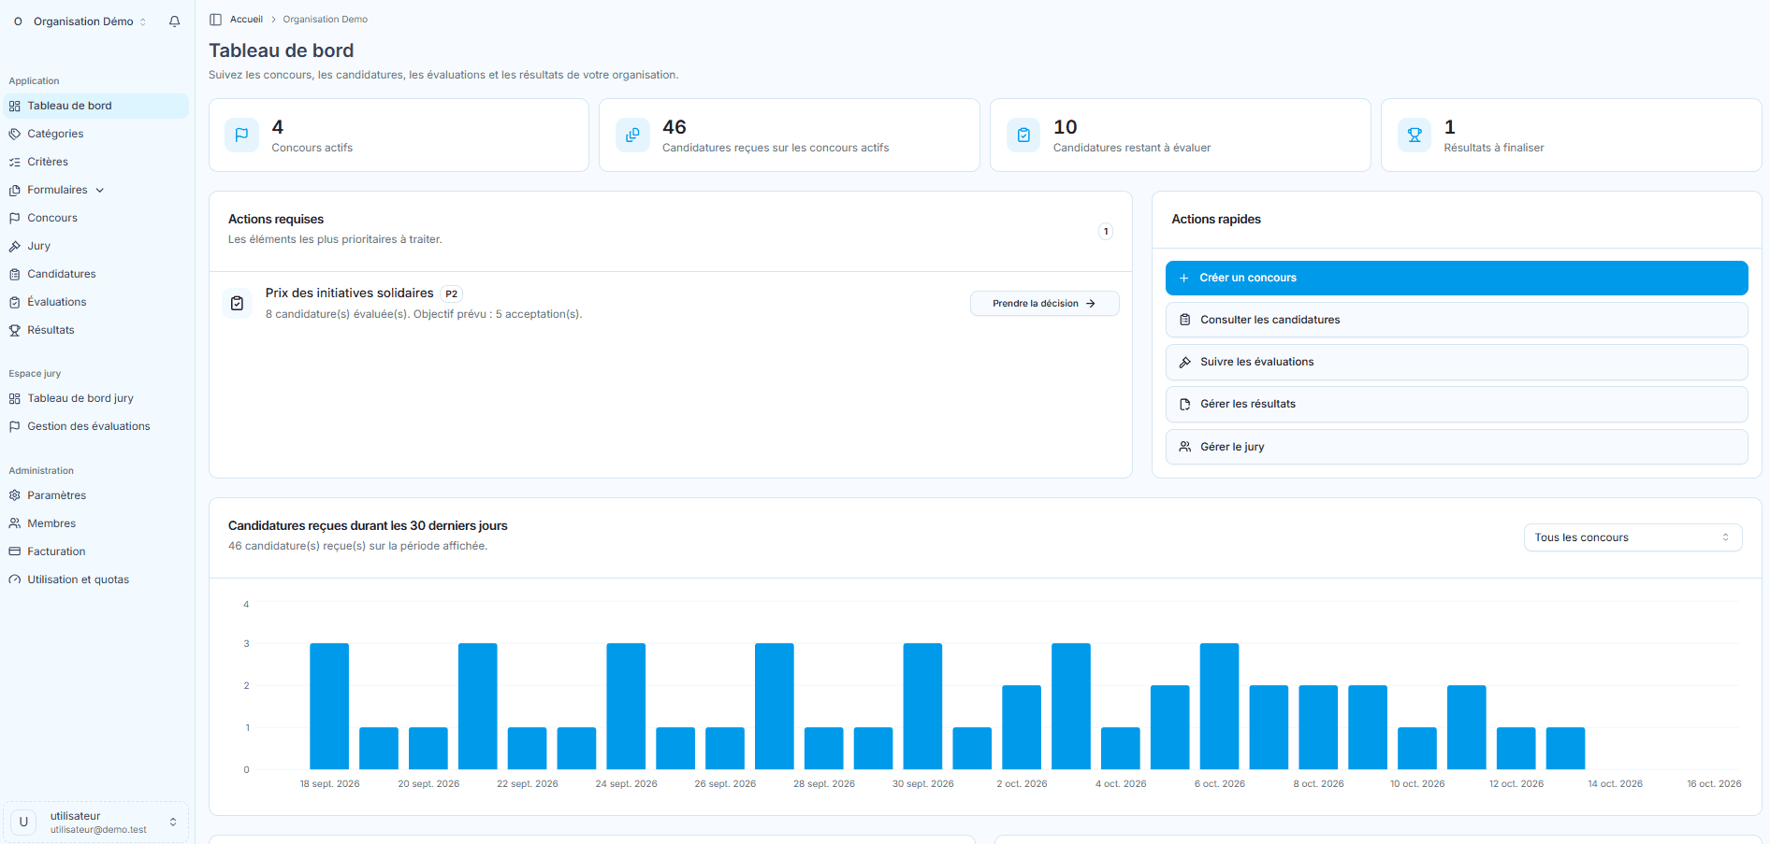Viewport: 1770px width, 844px height.
Task: Click the notification bell icon
Action: coord(174,21)
